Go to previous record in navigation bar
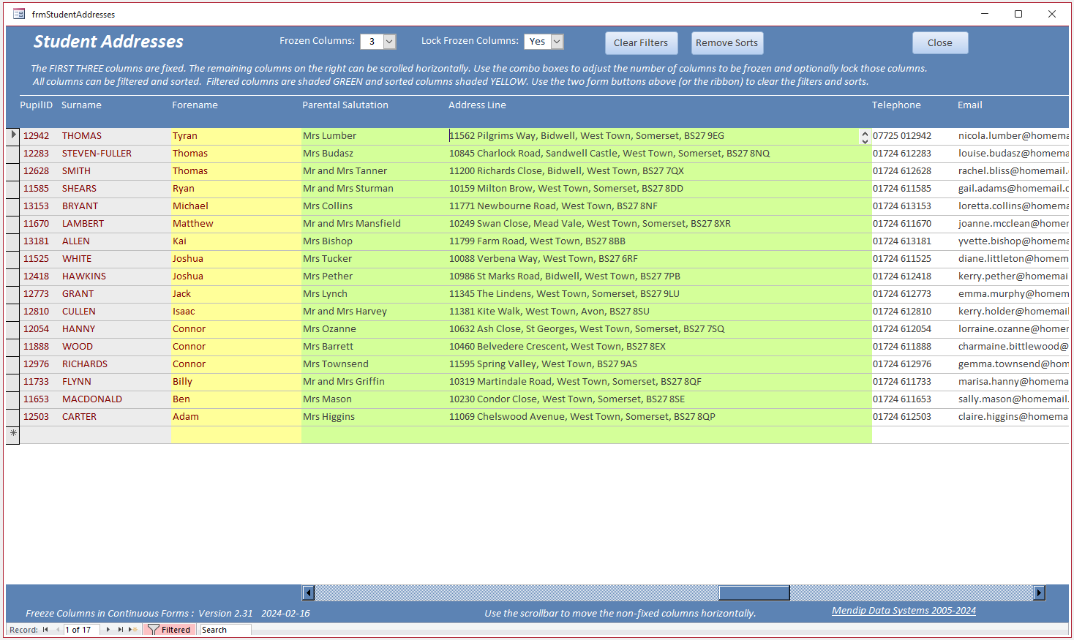Image resolution: width=1074 pixels, height=640 pixels. coord(58,630)
